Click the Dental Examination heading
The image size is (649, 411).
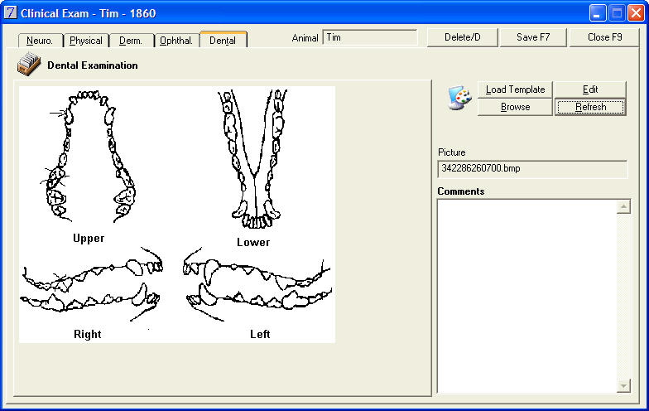[x=93, y=65]
